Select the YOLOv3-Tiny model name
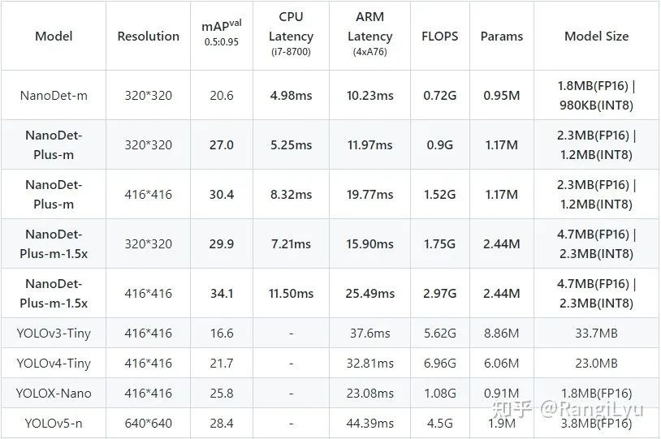The image size is (661, 439). point(54,334)
